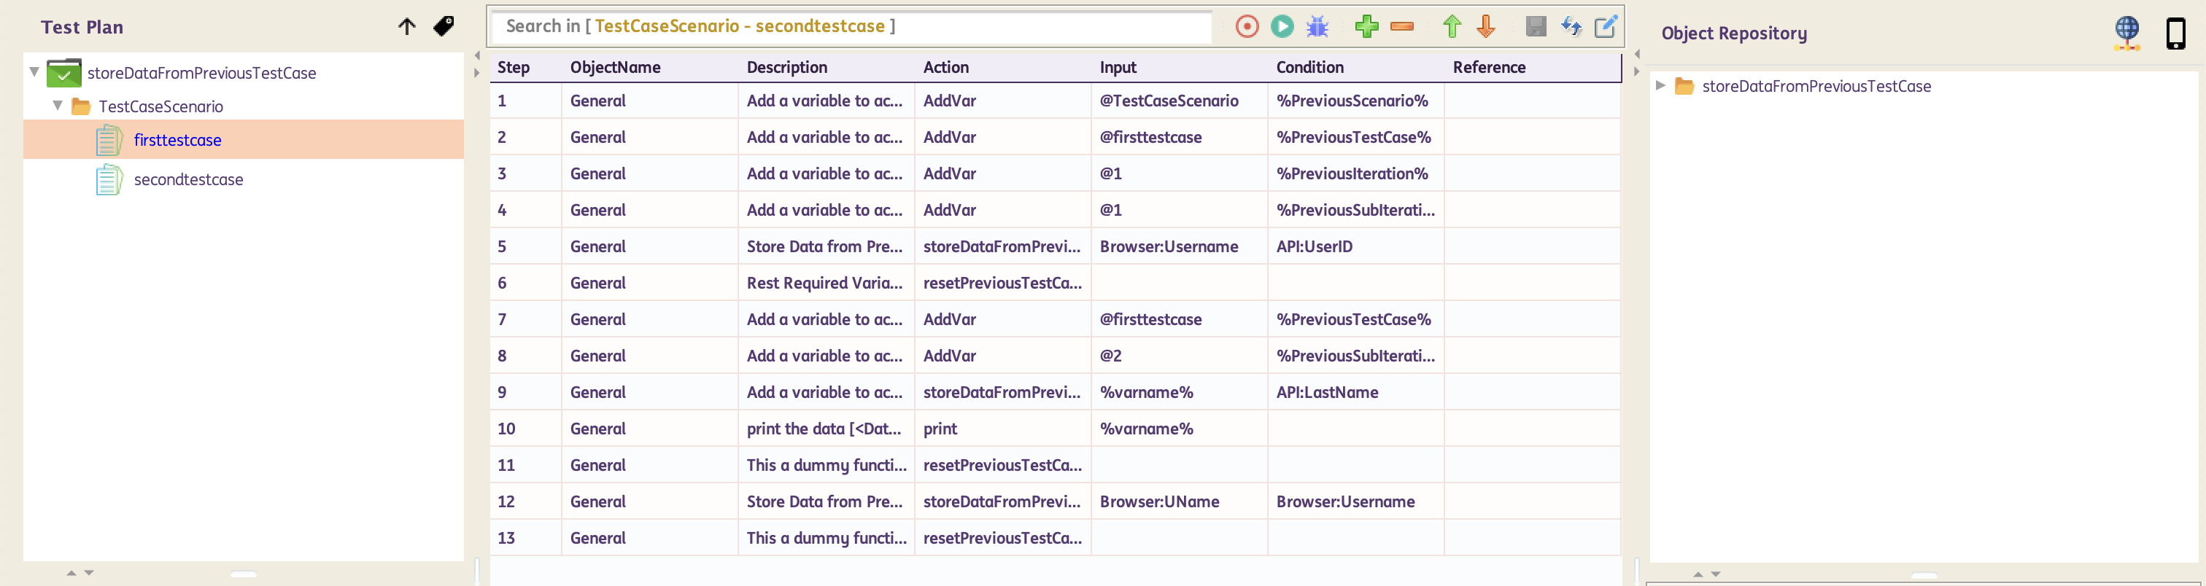Add a new step with green plus
The height and width of the screenshot is (586, 2206).
point(1367,26)
